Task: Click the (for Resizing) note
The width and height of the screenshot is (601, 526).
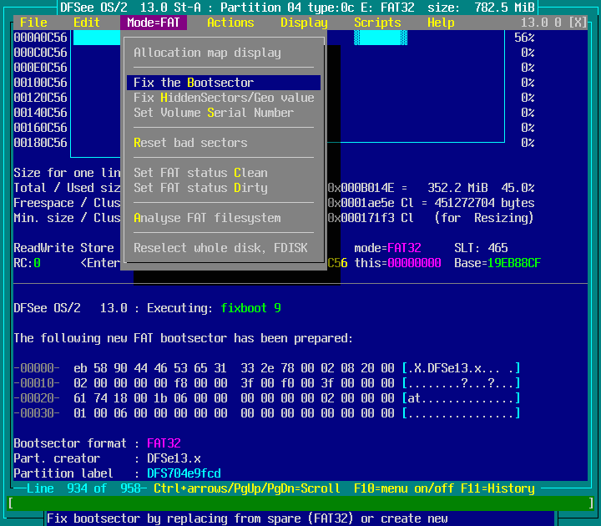Action: tap(484, 218)
